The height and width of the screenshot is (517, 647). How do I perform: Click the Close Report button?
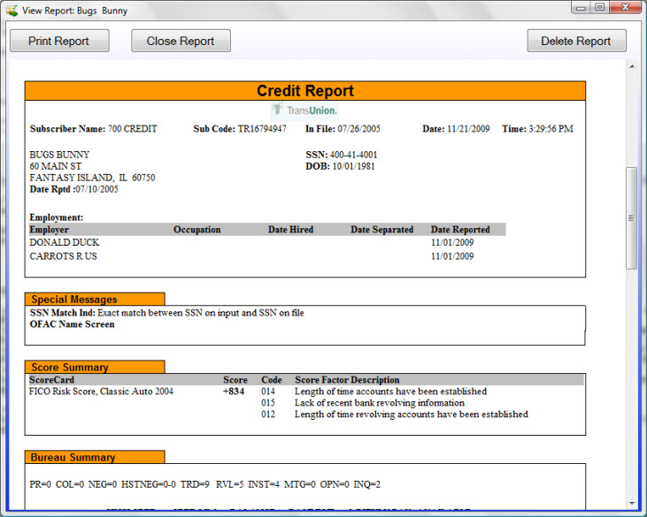click(x=181, y=41)
